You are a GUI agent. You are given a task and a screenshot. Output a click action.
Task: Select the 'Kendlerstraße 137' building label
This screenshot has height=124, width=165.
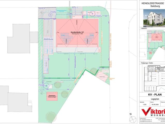[x=77, y=32]
